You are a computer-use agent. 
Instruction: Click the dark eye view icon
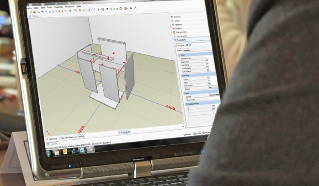pyautogui.click(x=107, y=9)
